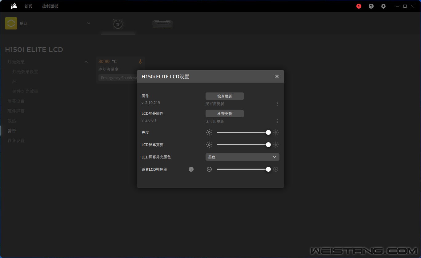Click bright sun icon for 亮度
Screen dimensions: 421x258
[x=276, y=132]
